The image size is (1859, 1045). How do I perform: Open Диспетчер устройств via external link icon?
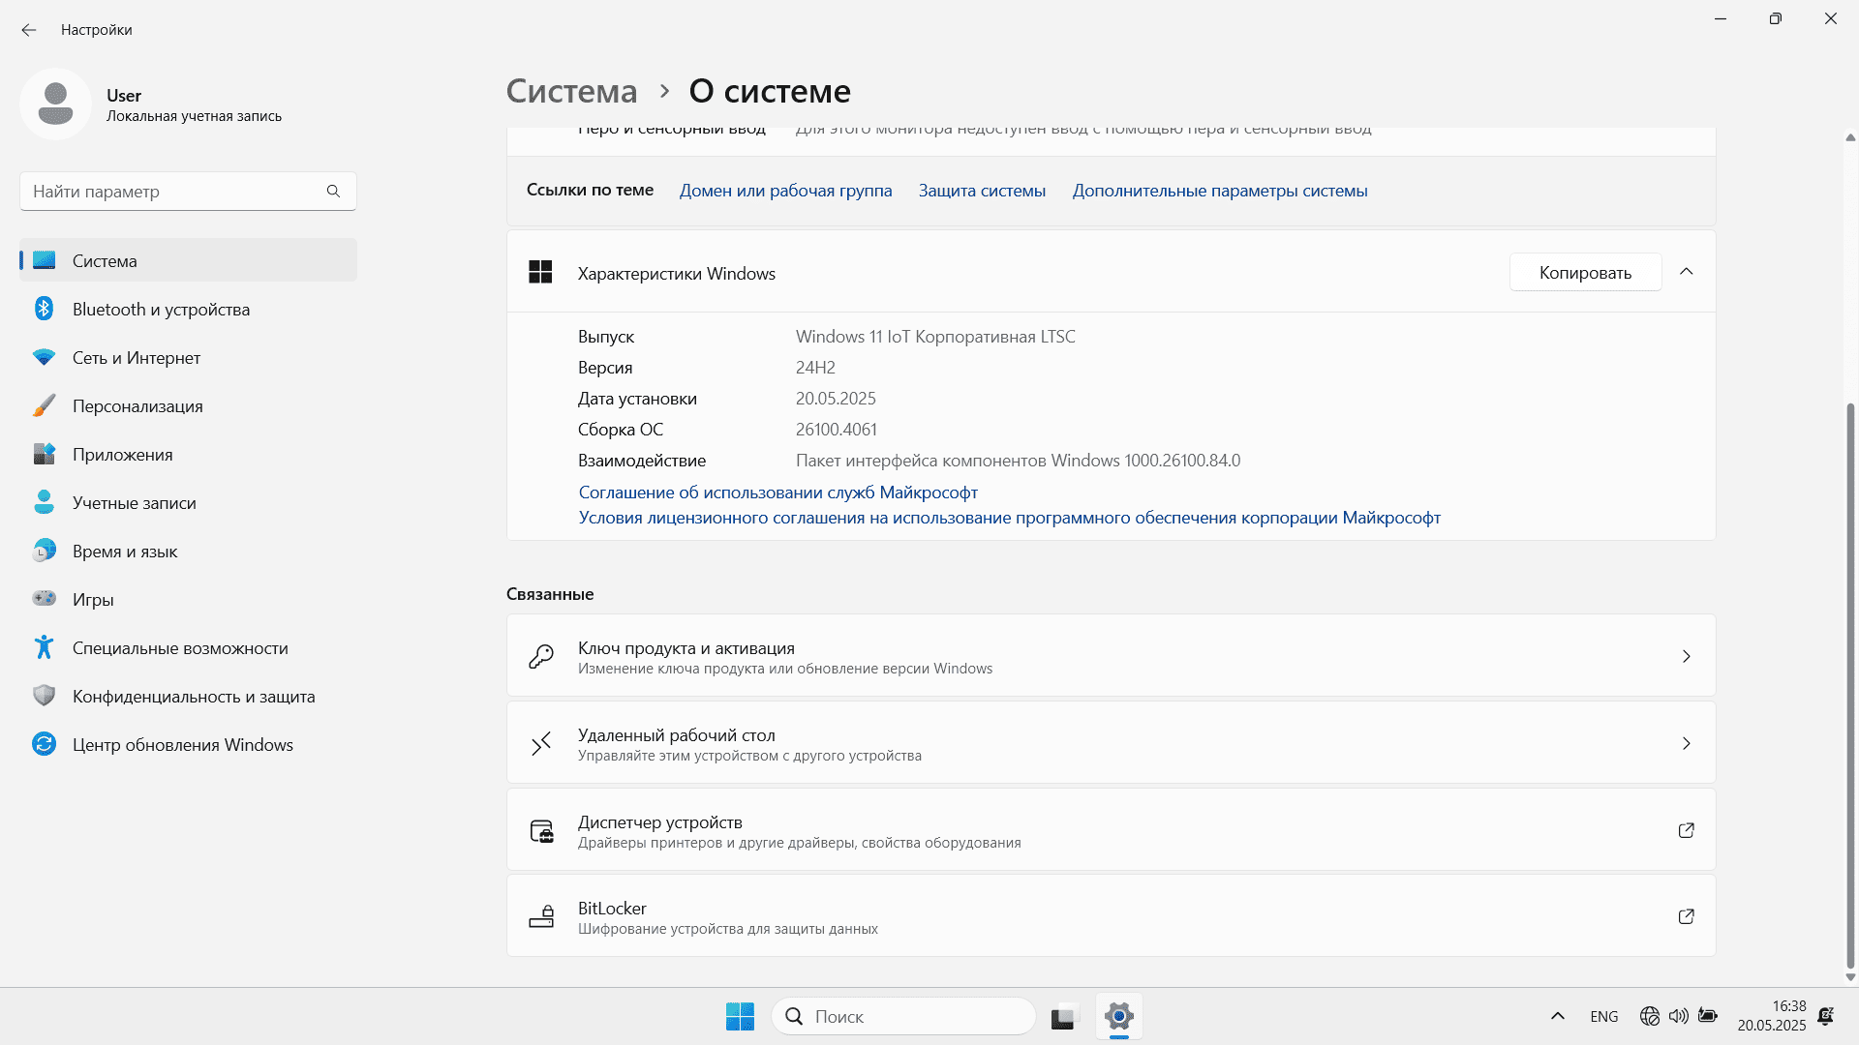[x=1686, y=830]
